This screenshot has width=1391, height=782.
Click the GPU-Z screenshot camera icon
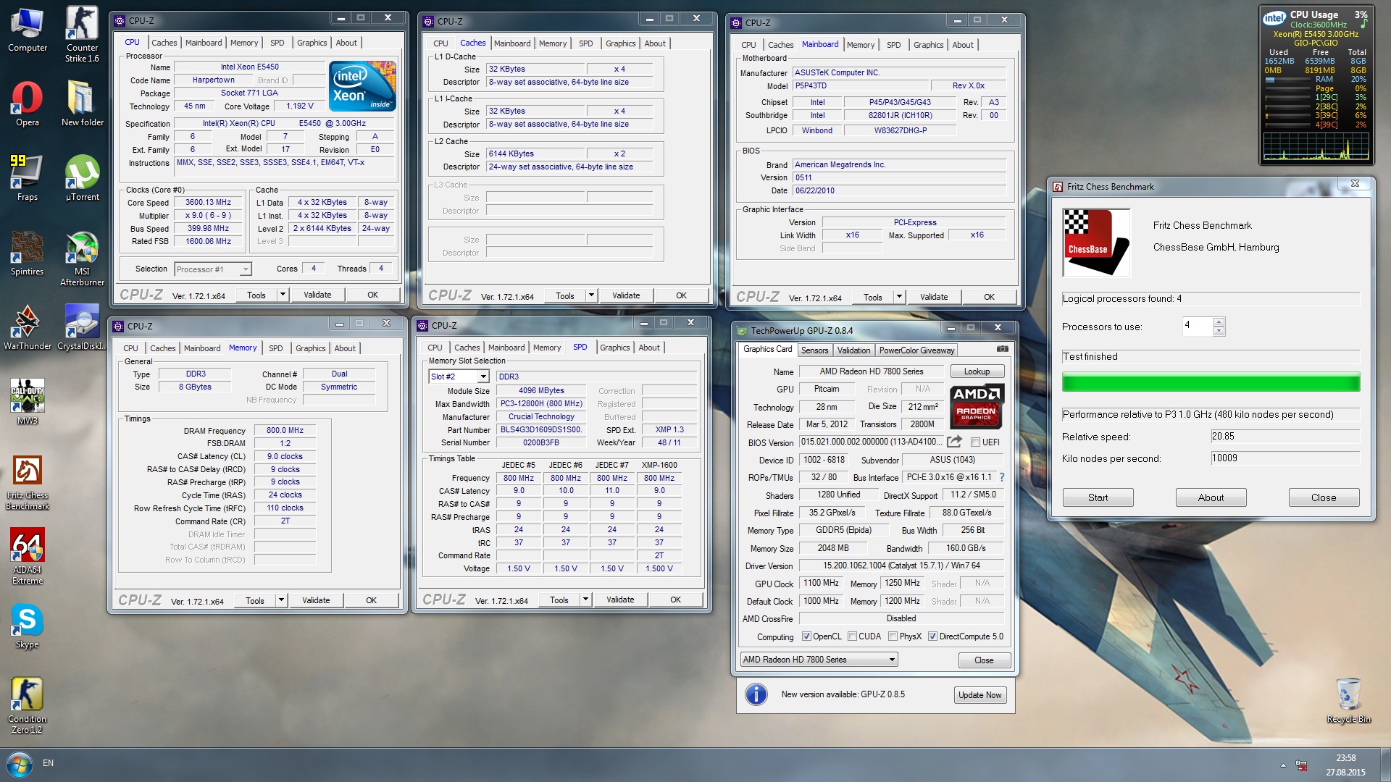1002,349
